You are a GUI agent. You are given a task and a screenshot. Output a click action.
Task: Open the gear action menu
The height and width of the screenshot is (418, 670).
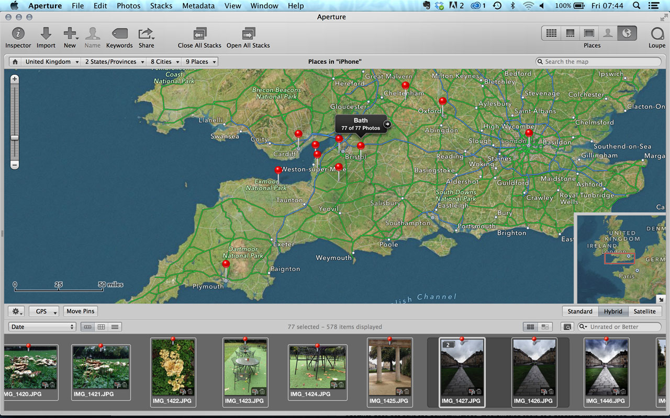click(16, 311)
